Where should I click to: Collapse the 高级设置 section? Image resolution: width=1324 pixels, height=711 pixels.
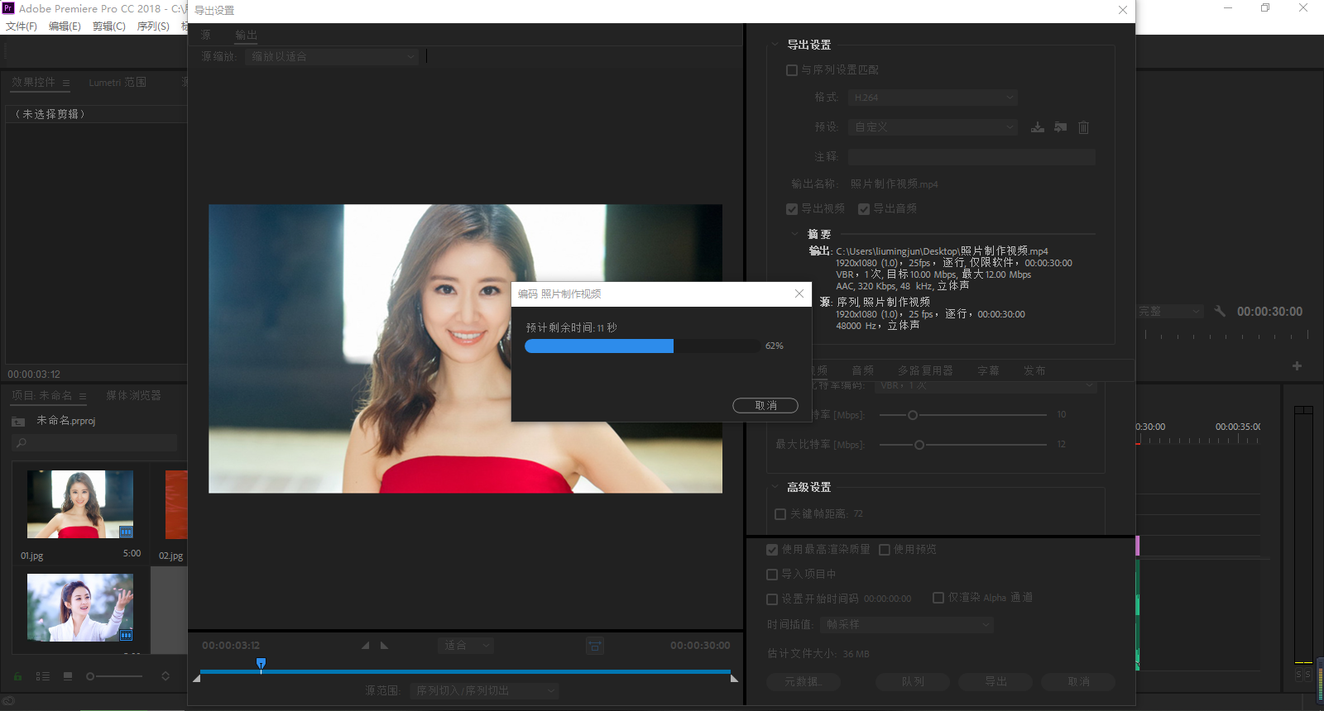click(775, 488)
